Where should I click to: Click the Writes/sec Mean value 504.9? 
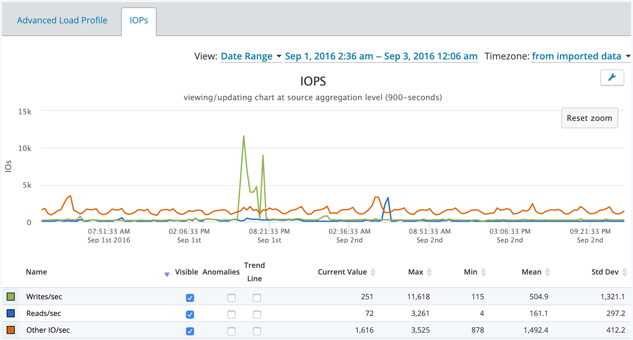pyautogui.click(x=539, y=297)
